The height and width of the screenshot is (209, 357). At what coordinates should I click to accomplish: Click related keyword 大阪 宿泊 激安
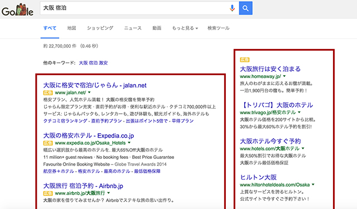[93, 63]
